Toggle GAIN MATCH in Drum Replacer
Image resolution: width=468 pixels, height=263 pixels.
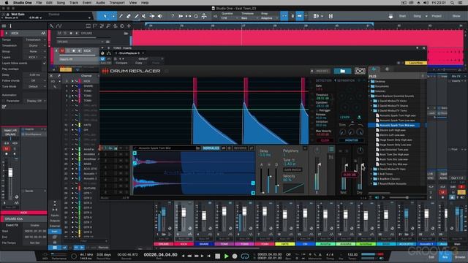[292, 169]
